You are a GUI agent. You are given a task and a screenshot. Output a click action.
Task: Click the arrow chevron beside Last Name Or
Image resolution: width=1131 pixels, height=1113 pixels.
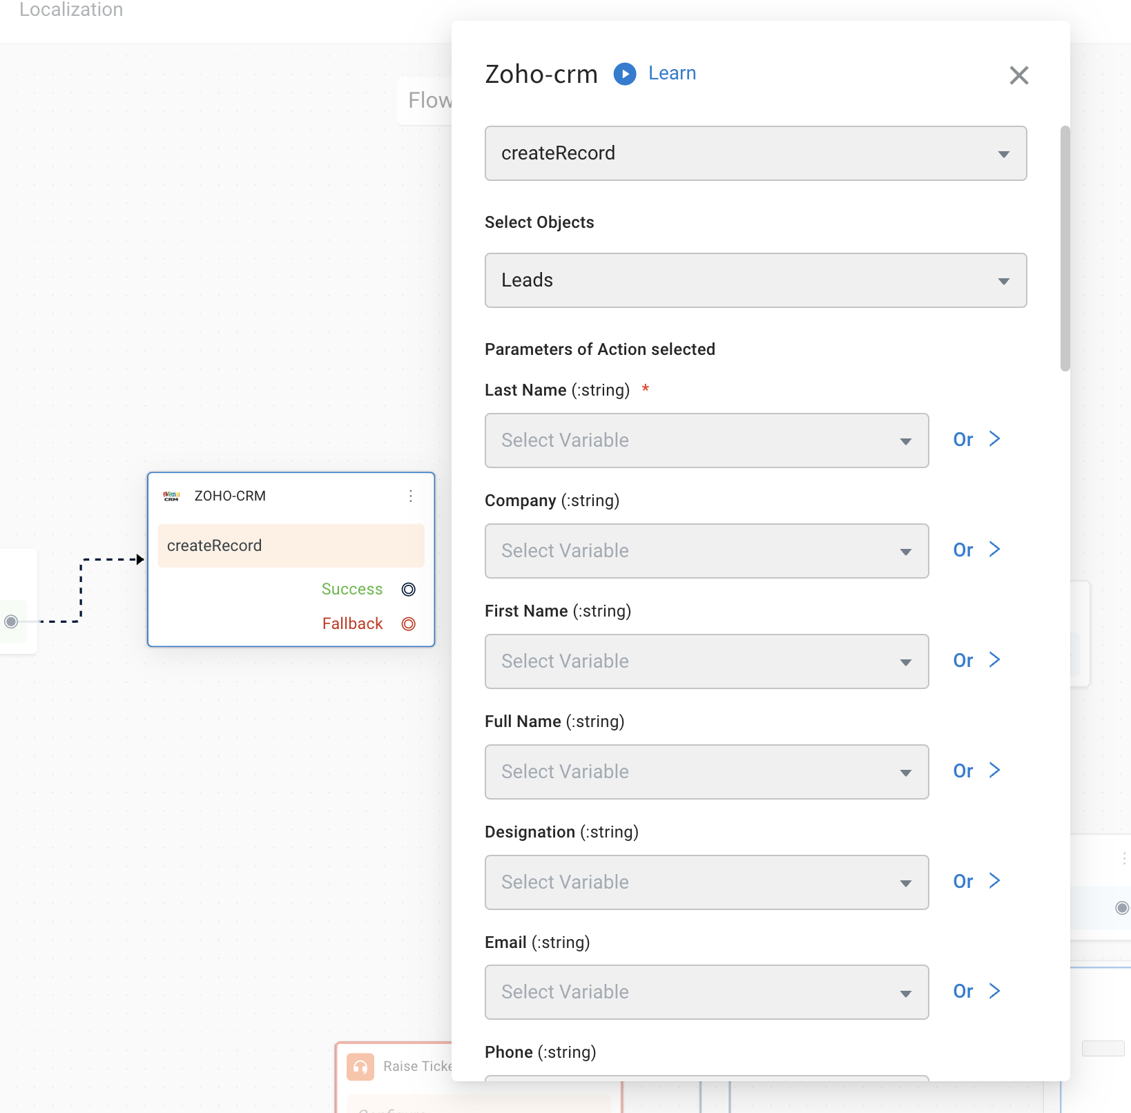[x=994, y=439]
